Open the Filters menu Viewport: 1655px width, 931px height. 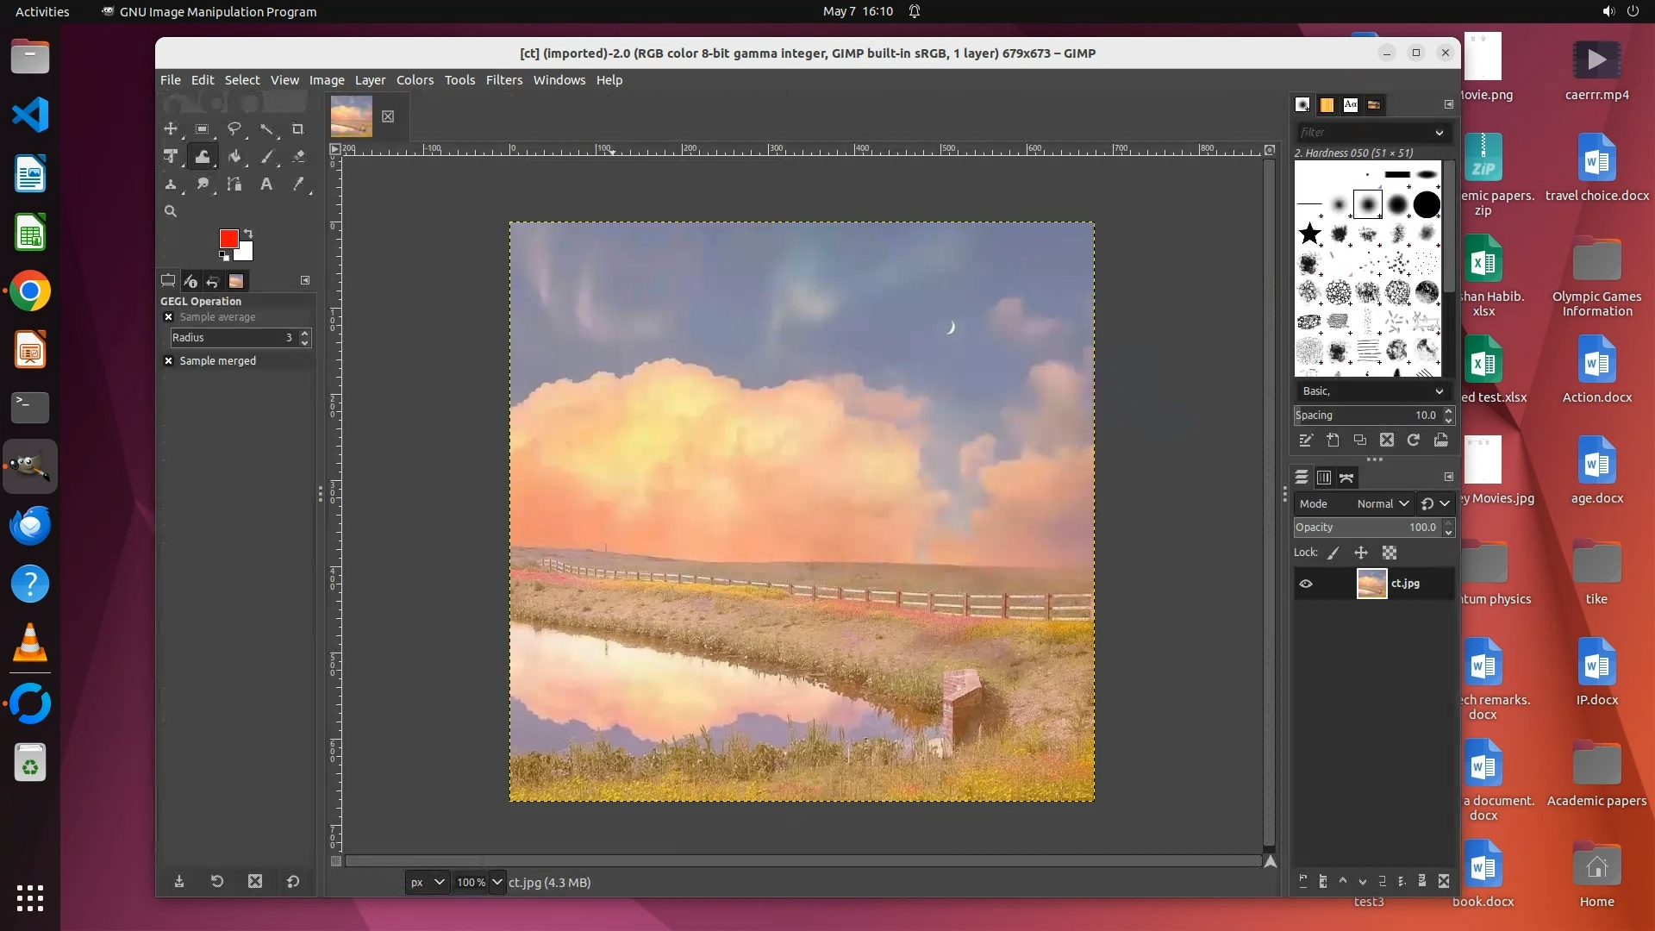(x=503, y=80)
